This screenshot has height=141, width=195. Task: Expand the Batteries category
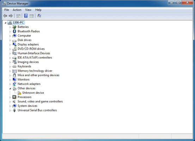10,27
